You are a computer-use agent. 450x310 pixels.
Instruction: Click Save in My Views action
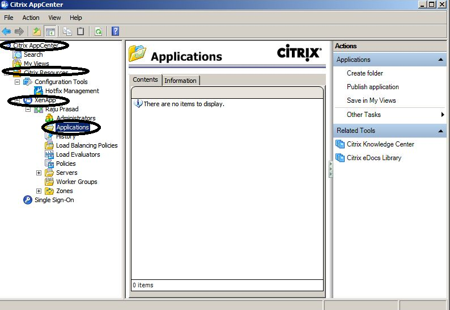(371, 100)
